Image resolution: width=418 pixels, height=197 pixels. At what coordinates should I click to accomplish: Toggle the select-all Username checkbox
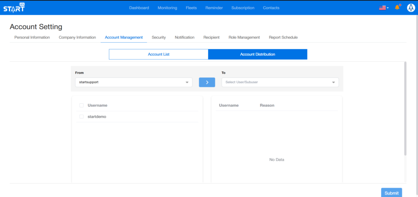82,105
